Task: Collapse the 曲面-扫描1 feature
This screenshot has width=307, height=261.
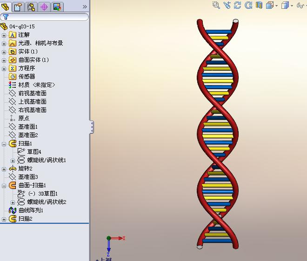Action: (4, 186)
